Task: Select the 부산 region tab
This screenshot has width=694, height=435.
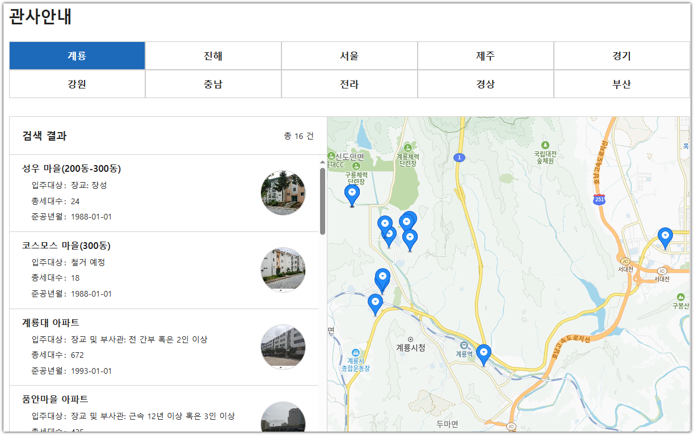Action: click(622, 84)
